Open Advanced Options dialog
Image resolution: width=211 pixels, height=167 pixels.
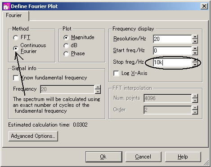(33, 136)
